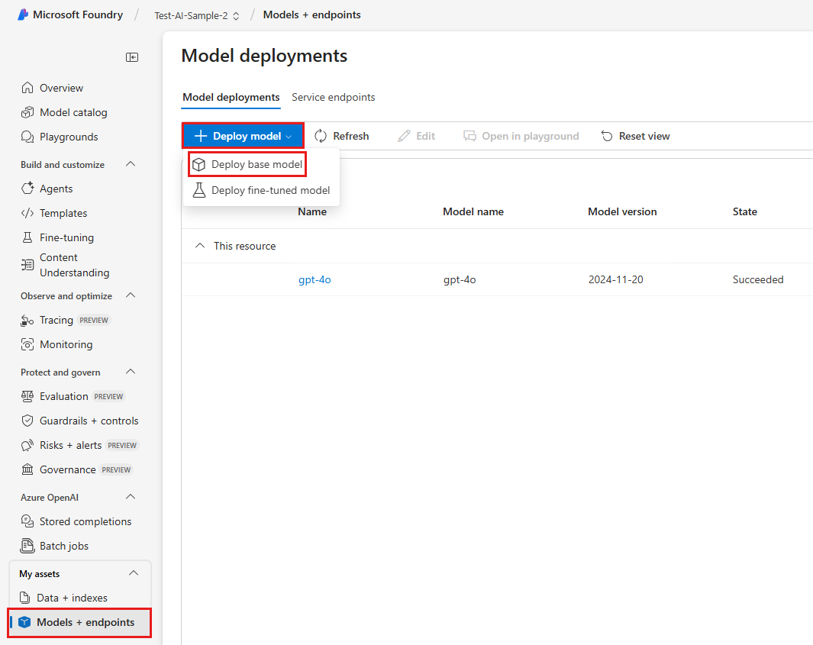Open the Templates section
The width and height of the screenshot is (813, 645).
tap(63, 213)
